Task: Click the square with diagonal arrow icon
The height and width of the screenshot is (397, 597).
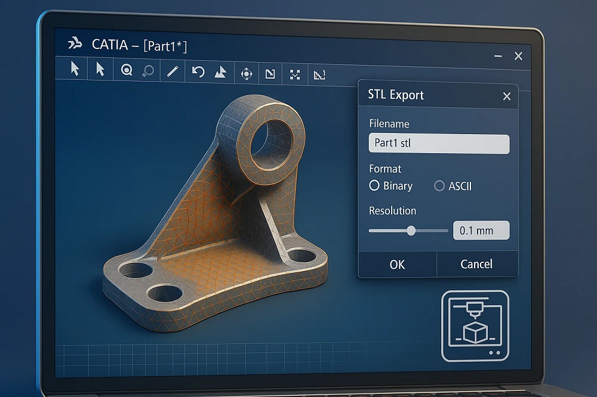Action: click(x=270, y=74)
